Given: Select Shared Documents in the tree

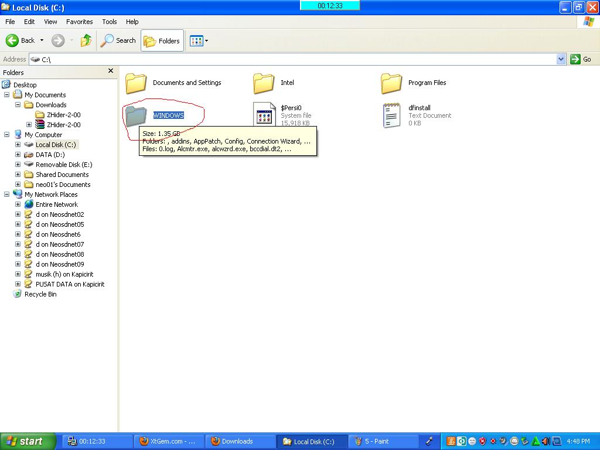Looking at the screenshot, I should 62,175.
